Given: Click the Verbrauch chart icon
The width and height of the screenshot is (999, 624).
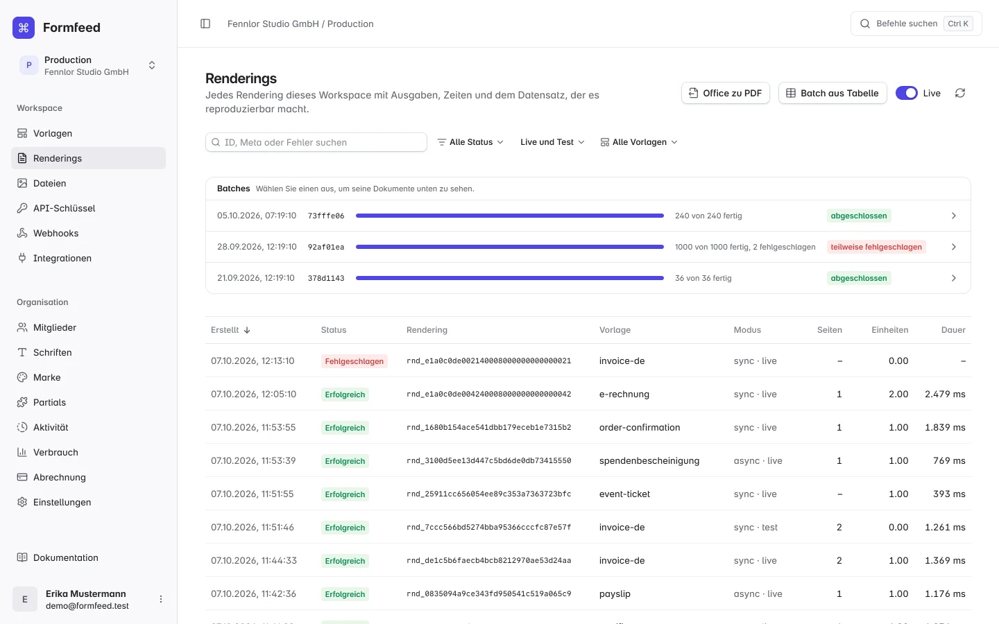Looking at the screenshot, I should point(22,452).
